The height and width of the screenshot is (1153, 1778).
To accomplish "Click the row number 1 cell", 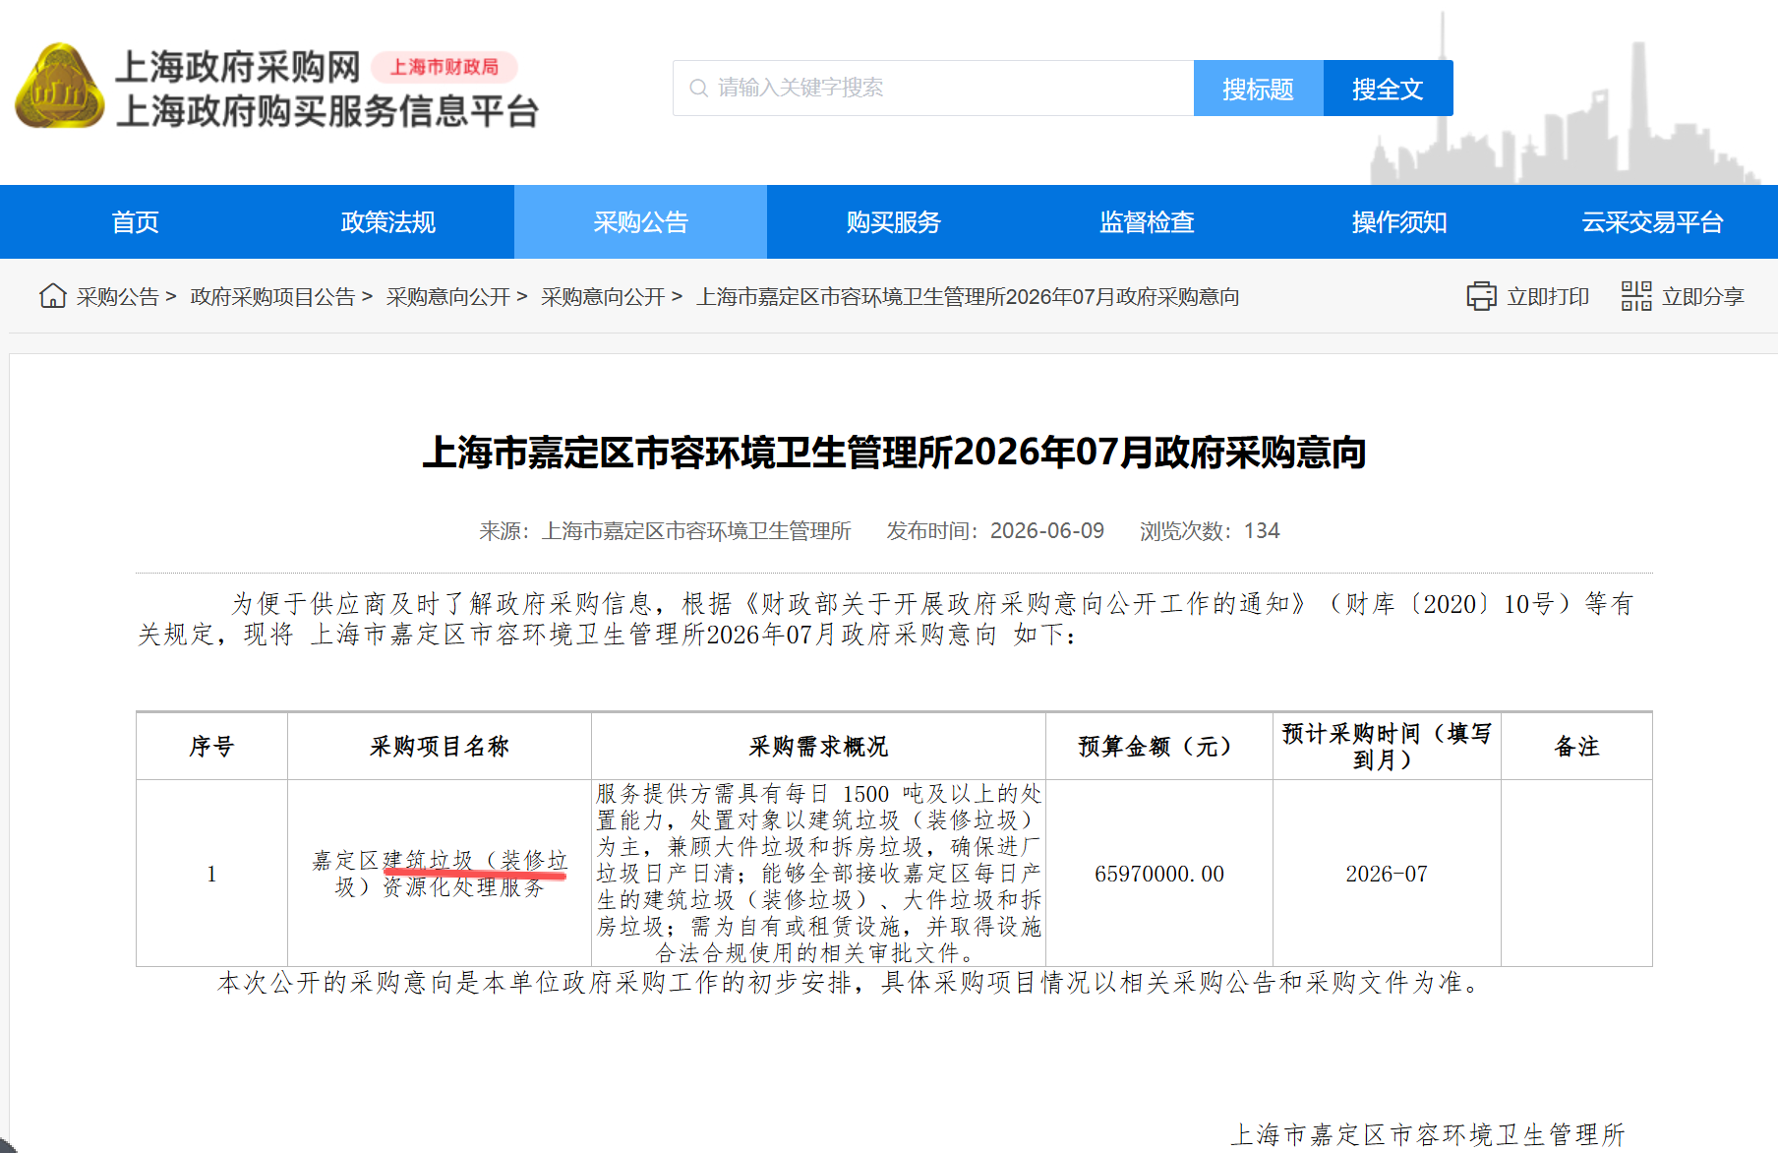I will tap(211, 874).
